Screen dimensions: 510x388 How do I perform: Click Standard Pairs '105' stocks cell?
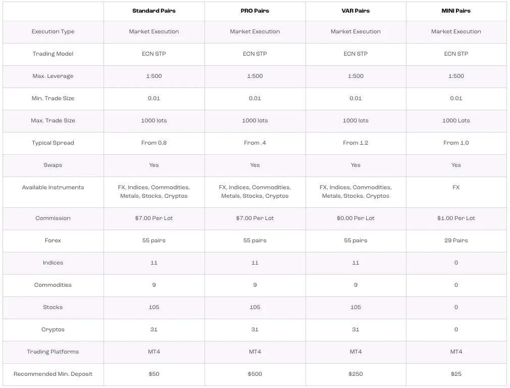coord(154,307)
